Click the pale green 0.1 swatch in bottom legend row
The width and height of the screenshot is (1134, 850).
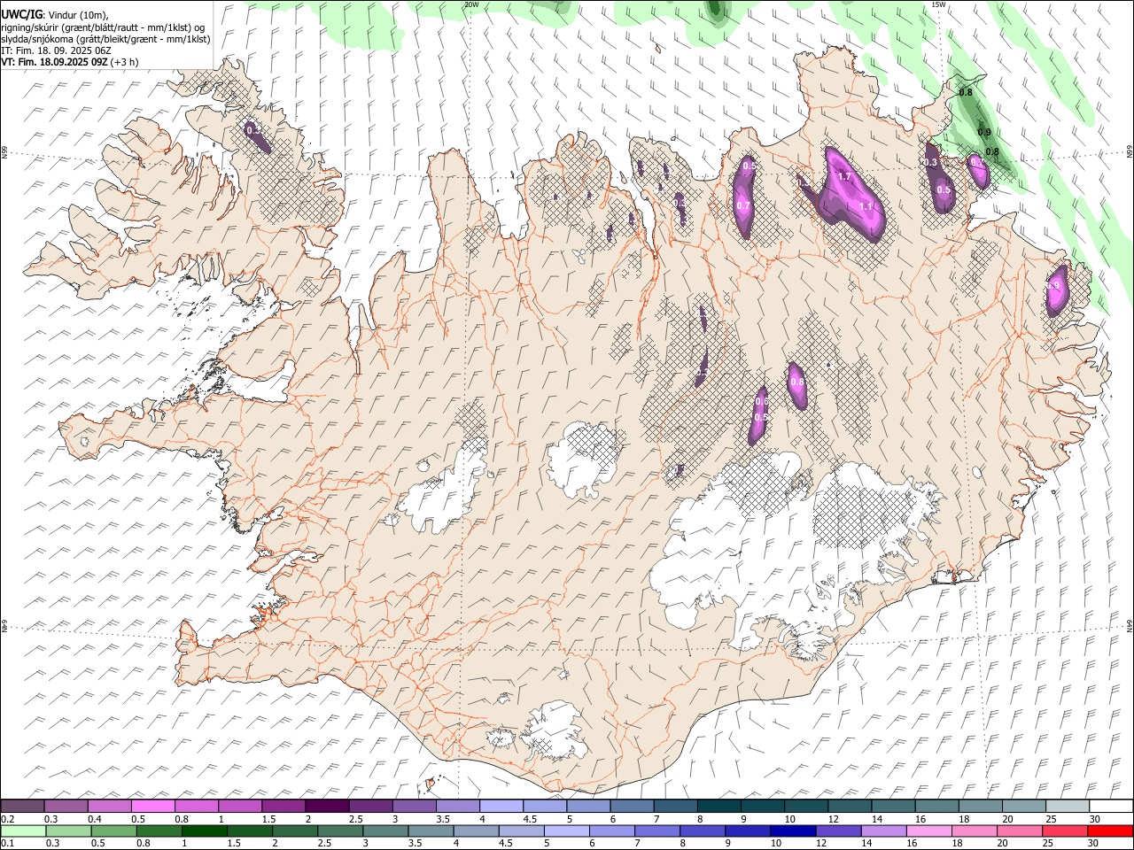click(x=23, y=831)
